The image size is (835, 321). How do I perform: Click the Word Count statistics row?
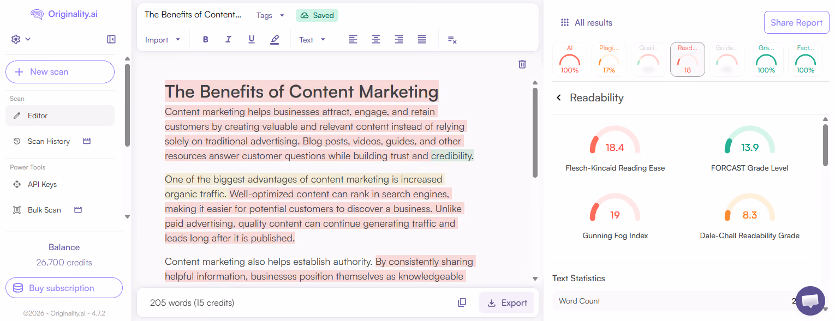click(x=682, y=301)
